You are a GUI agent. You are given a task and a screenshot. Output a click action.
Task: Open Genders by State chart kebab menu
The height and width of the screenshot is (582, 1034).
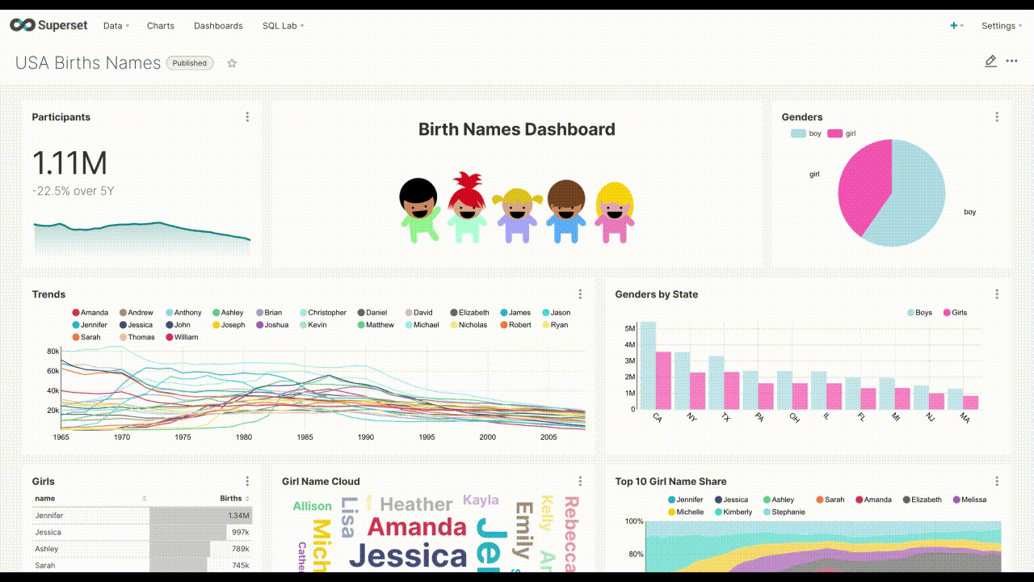point(997,294)
